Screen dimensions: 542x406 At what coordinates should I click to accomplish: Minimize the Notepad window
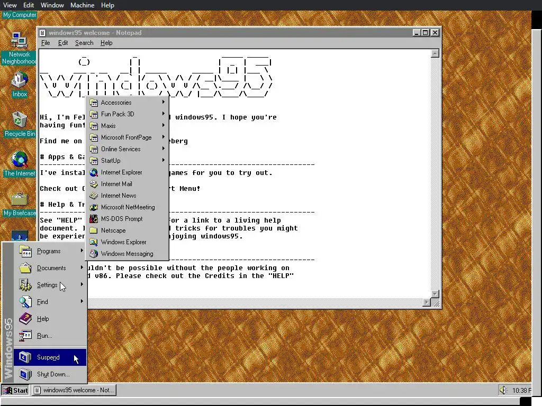[417, 32]
